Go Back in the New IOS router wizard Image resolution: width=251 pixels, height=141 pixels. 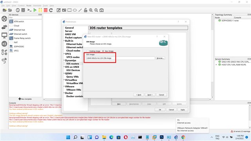[x=138, y=95]
